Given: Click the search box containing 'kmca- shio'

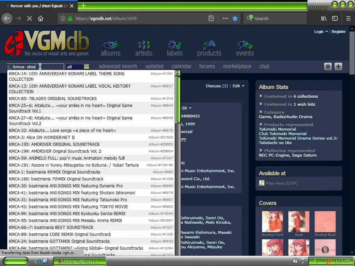Looking at the screenshot, I should point(35,66).
